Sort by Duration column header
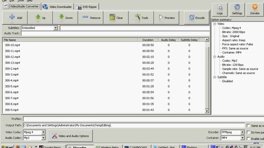This screenshot has height=148, width=264. 148,40
